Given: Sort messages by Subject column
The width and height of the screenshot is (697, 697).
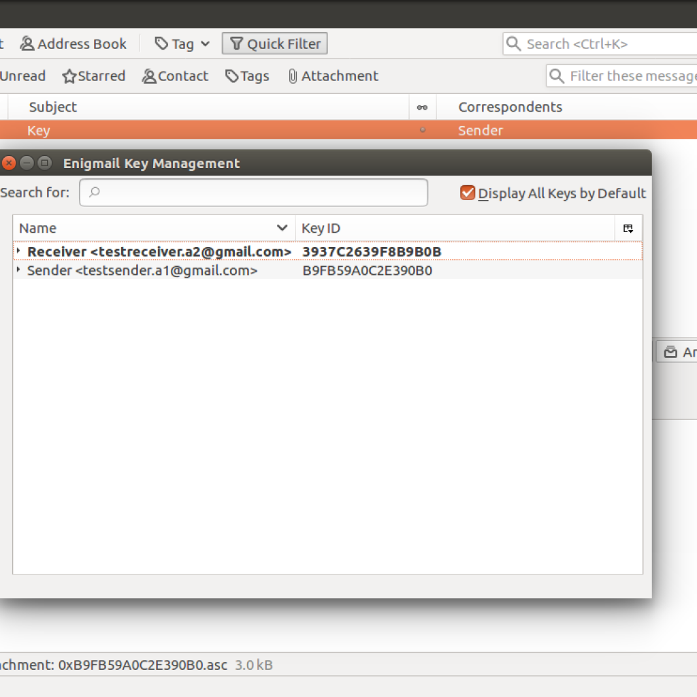Looking at the screenshot, I should 204,108.
